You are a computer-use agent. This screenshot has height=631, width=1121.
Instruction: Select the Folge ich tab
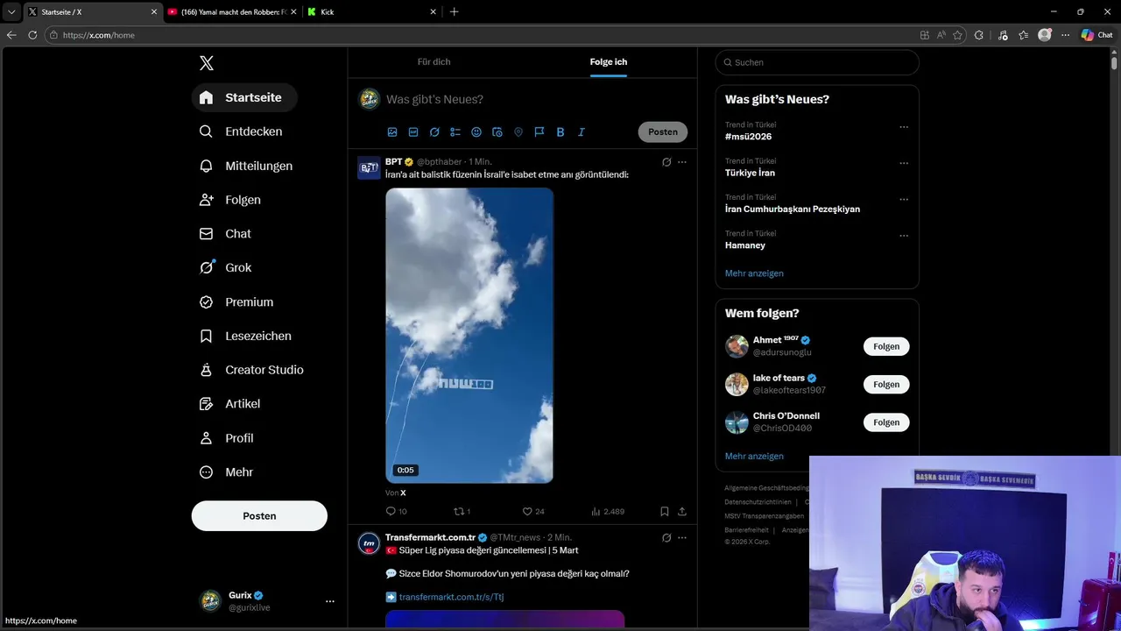(609, 62)
